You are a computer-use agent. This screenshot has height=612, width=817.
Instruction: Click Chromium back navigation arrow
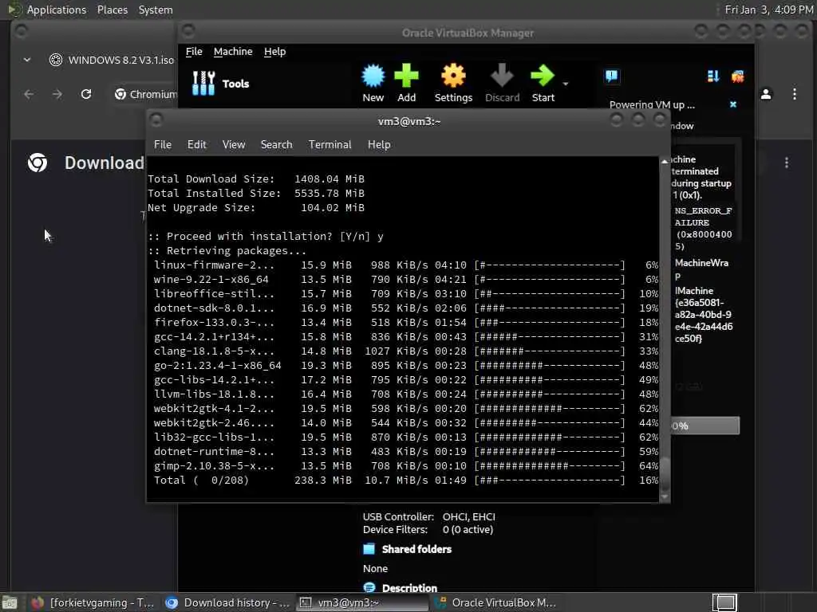coord(30,94)
